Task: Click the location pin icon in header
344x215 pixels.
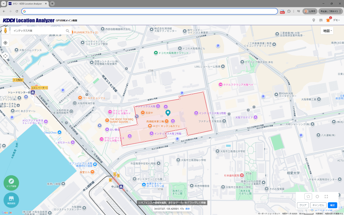Action: (x=314, y=20)
